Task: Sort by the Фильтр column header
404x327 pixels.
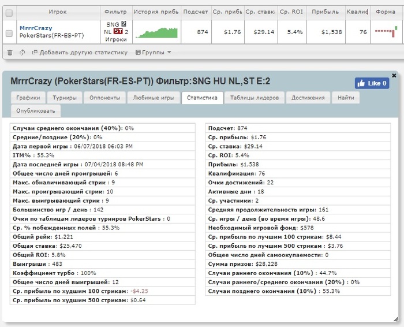Action: (116, 12)
